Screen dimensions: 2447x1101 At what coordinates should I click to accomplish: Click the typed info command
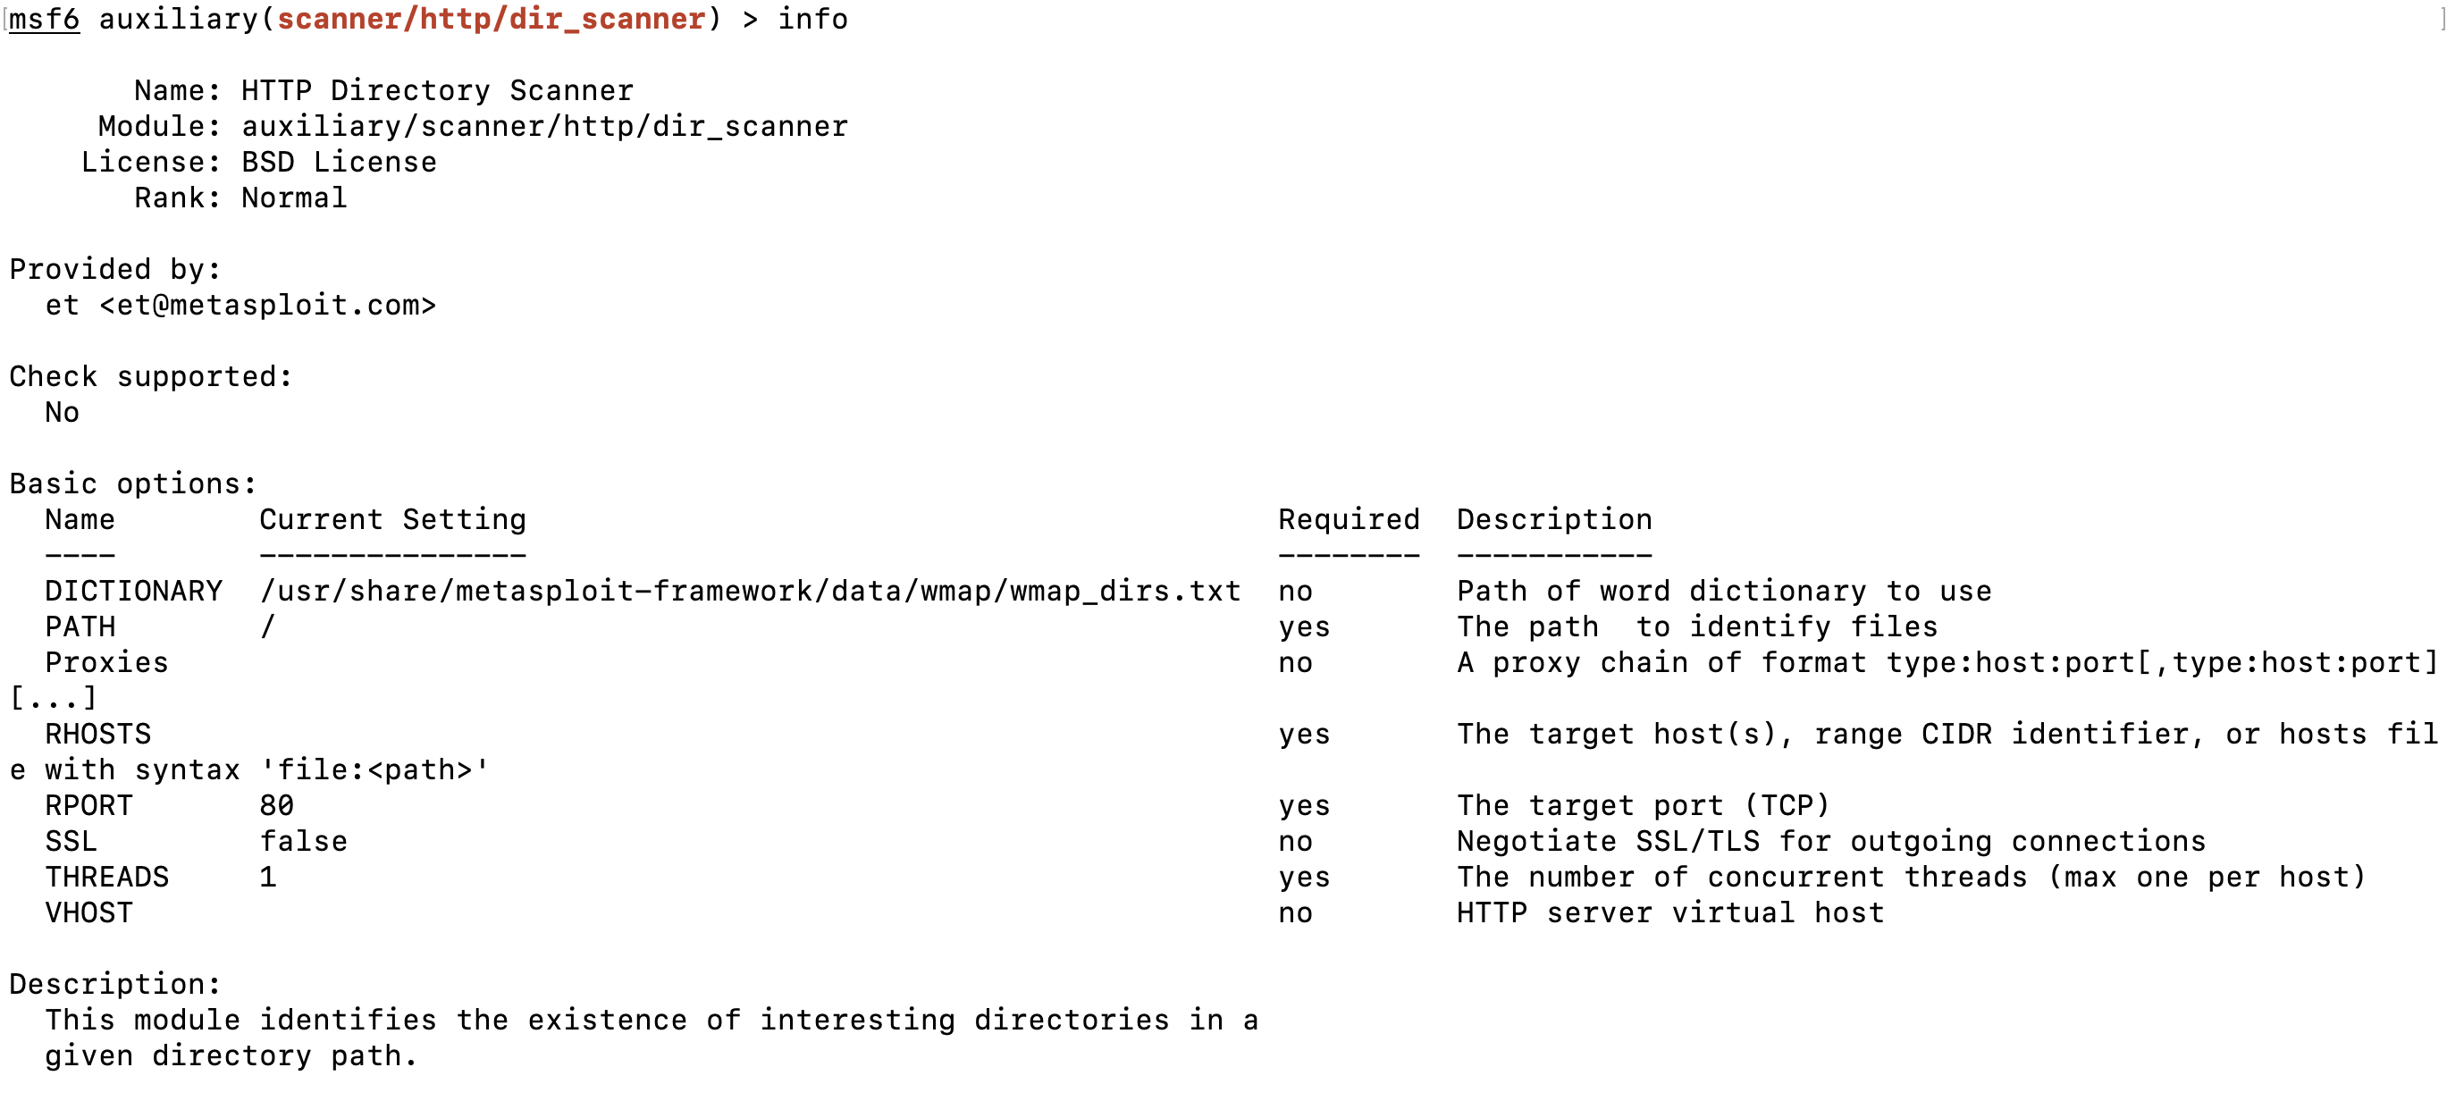[812, 19]
